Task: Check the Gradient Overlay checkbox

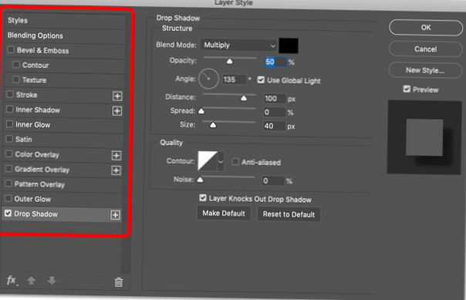Action: click(9, 169)
